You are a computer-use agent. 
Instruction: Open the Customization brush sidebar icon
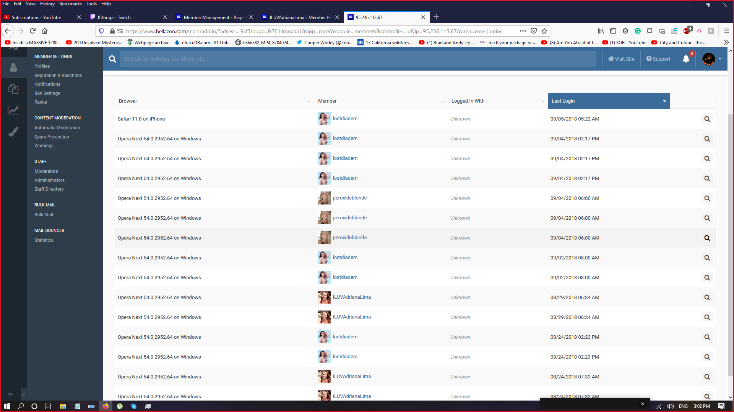pyautogui.click(x=13, y=132)
